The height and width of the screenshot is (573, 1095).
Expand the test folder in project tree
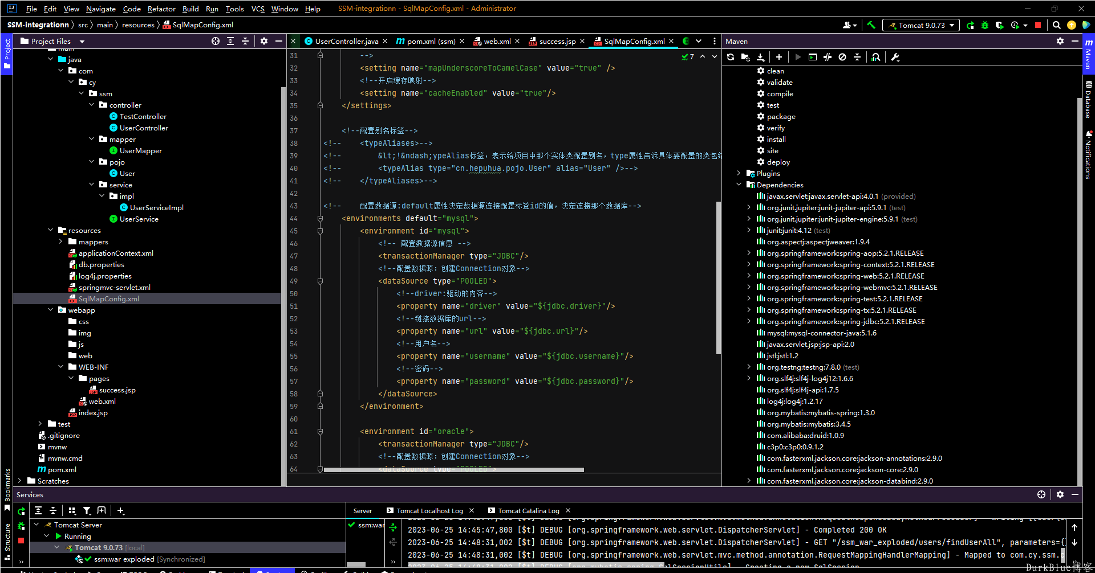(x=40, y=424)
